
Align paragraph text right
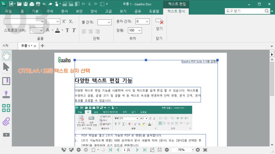(97, 31)
